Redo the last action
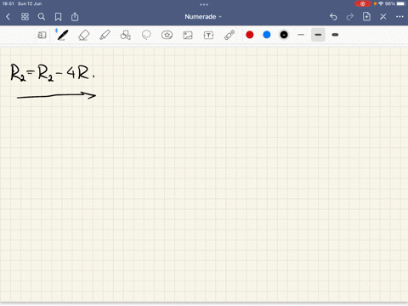Viewport: 408px width, 306px height. pyautogui.click(x=350, y=17)
